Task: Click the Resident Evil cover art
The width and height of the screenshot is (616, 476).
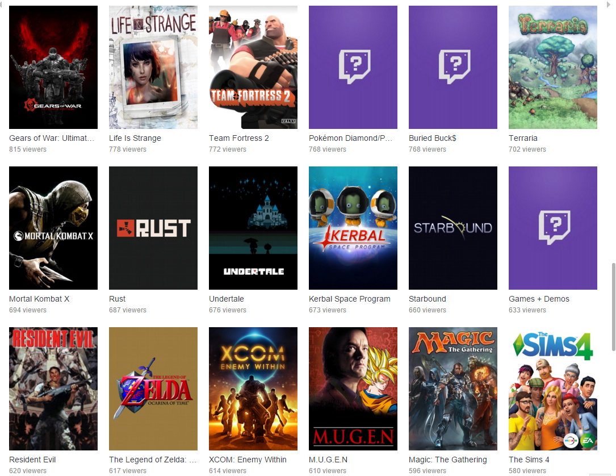Action: pos(53,389)
